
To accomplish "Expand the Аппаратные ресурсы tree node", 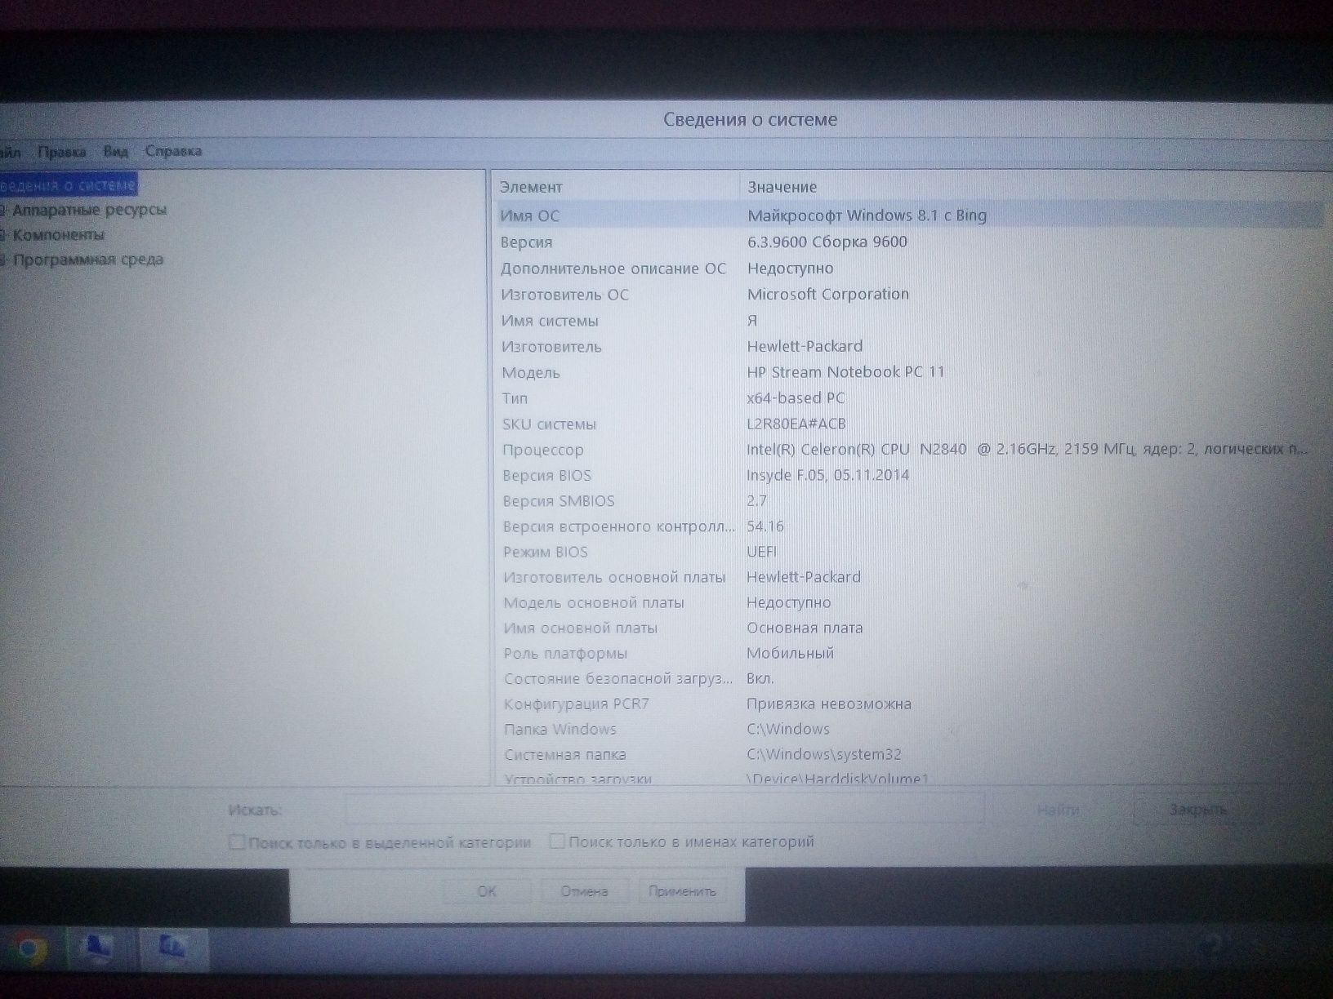I will pos(3,211).
